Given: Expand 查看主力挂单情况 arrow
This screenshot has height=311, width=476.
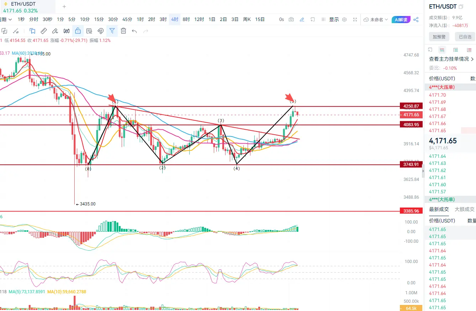Looking at the screenshot, I should [472, 59].
